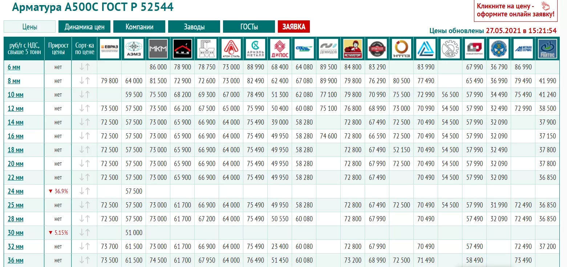Sort the 14 мм row by price
Image resolution: width=567 pixels, height=267 pixels.
point(85,122)
